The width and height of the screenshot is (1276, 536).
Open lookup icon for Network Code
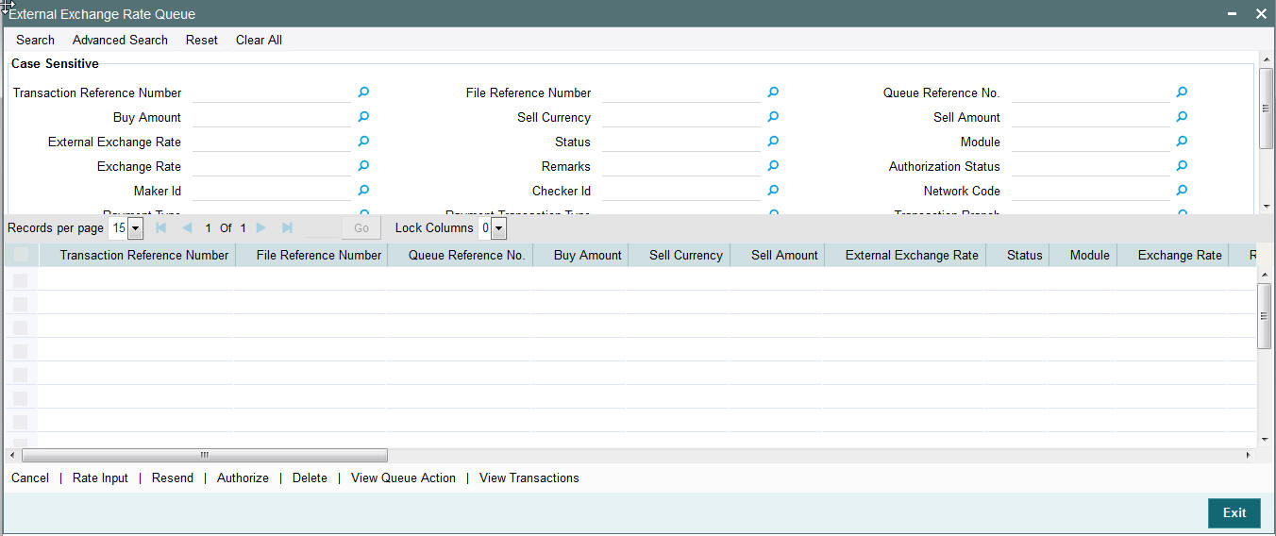(1182, 191)
